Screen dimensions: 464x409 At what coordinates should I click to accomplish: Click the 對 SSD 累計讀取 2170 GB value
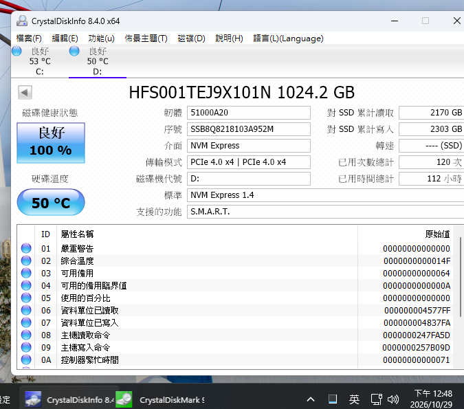[x=432, y=113]
